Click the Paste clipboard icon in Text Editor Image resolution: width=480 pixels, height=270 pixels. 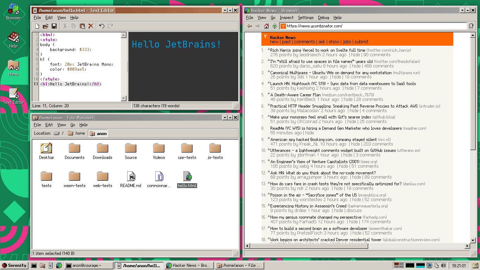point(82,26)
